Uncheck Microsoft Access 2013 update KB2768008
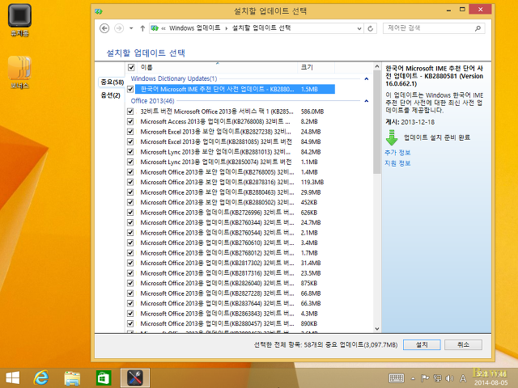 pyautogui.click(x=130, y=121)
